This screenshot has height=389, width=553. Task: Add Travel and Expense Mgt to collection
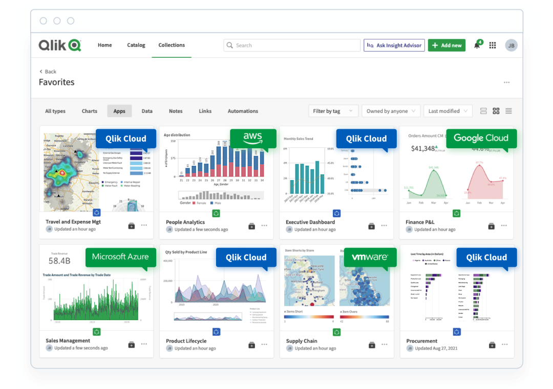tap(132, 225)
